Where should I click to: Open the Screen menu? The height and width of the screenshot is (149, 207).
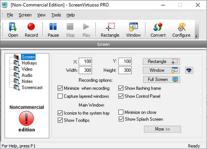pos(25,15)
